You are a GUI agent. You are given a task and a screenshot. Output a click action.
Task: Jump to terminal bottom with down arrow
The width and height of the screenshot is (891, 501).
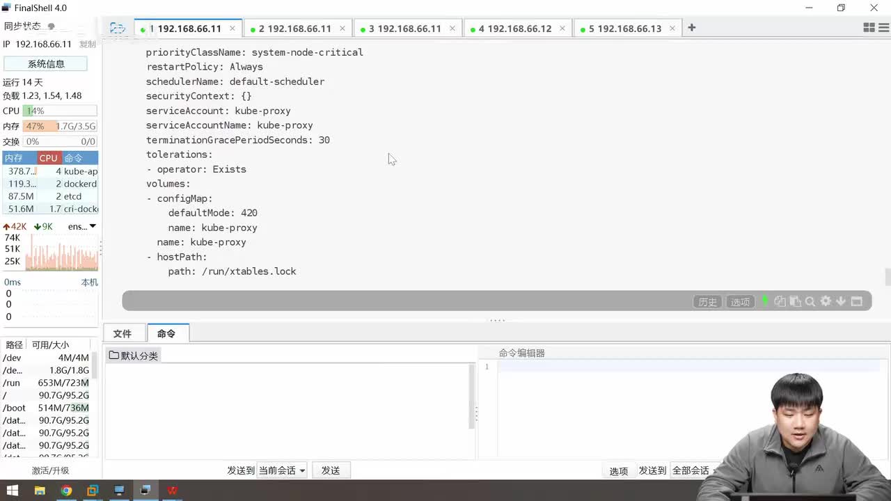point(841,301)
